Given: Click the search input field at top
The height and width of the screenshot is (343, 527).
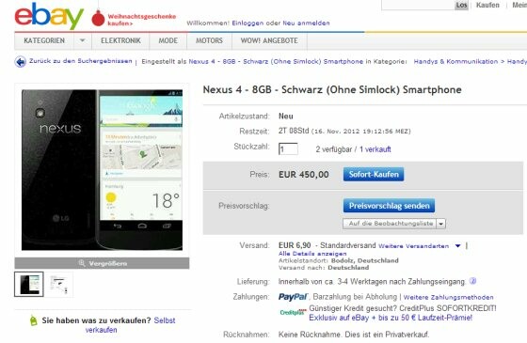Looking at the screenshot, I should point(418,5).
